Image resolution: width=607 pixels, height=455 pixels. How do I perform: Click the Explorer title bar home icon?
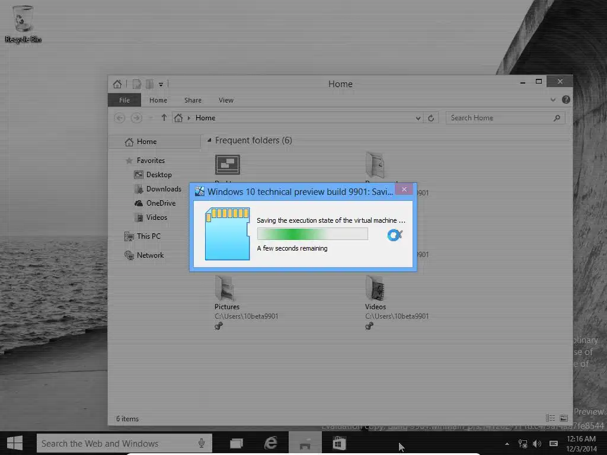pyautogui.click(x=118, y=84)
